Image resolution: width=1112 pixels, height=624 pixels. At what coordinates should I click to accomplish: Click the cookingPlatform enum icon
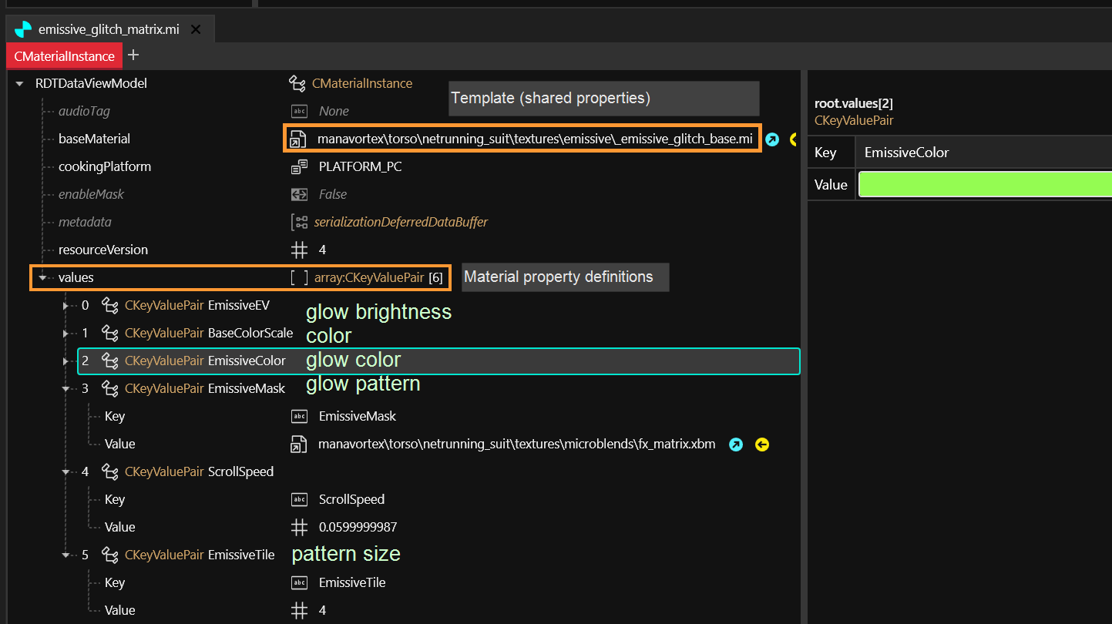299,167
